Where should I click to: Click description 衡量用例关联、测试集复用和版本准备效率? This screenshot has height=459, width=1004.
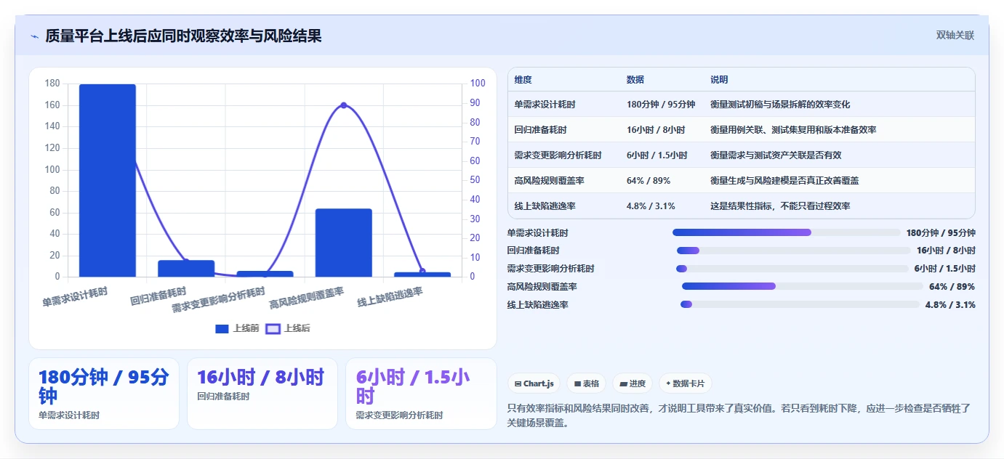pyautogui.click(x=793, y=130)
